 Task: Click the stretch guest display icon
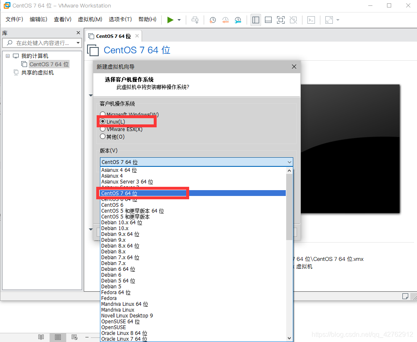tap(329, 20)
